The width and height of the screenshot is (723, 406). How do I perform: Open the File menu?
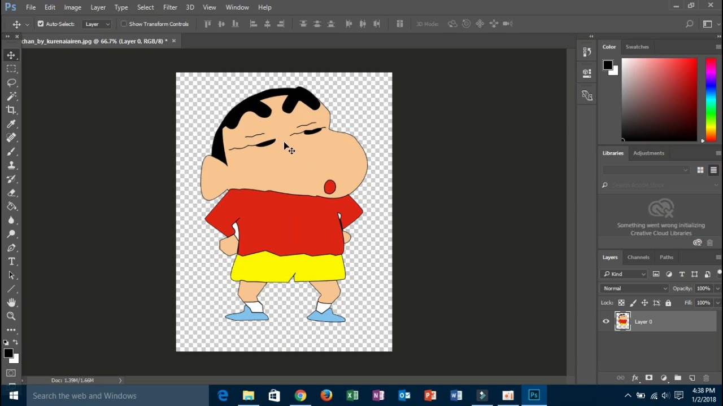(31, 7)
